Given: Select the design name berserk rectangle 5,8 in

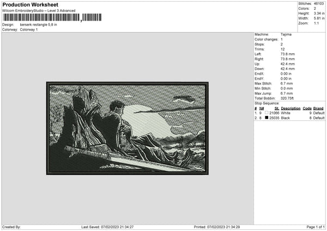Looking at the screenshot, I should tap(38, 25).
